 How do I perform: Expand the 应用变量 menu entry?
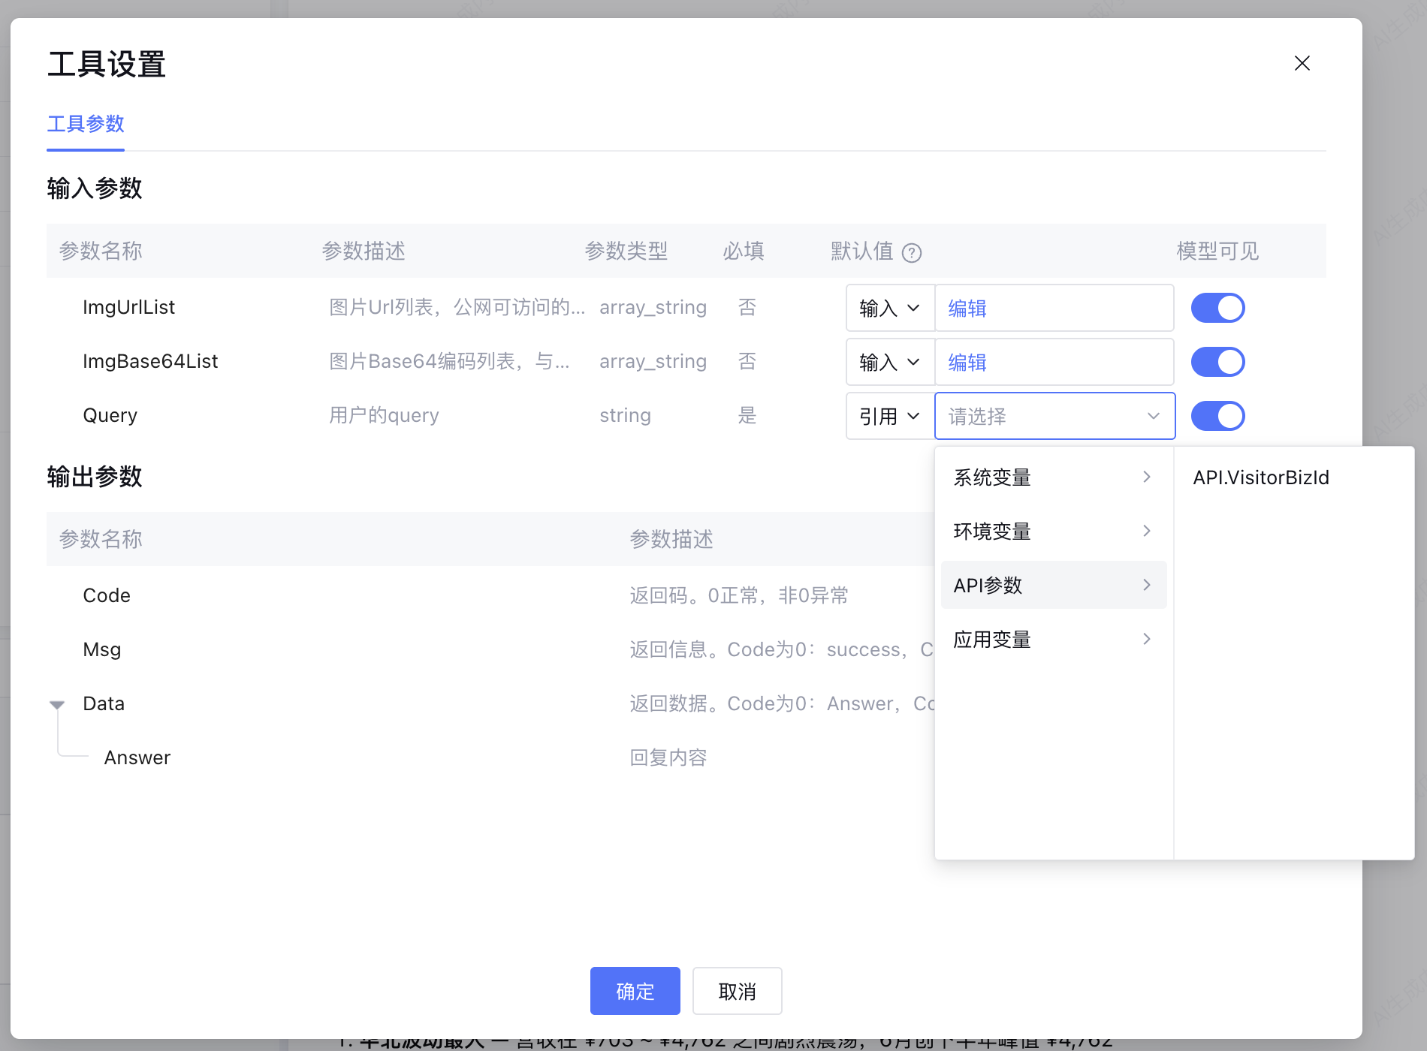tap(1054, 640)
